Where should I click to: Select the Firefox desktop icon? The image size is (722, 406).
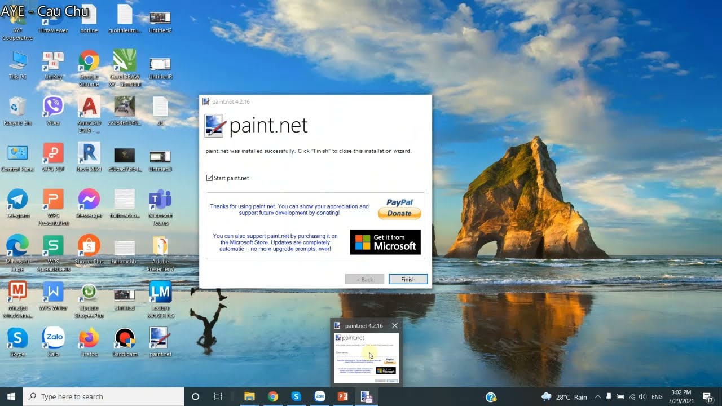[89, 342]
